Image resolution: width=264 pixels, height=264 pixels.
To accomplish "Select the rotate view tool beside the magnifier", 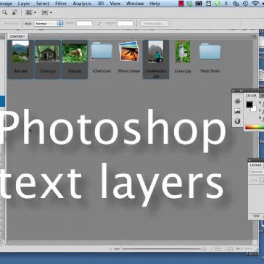I will pyautogui.click(x=15, y=12).
